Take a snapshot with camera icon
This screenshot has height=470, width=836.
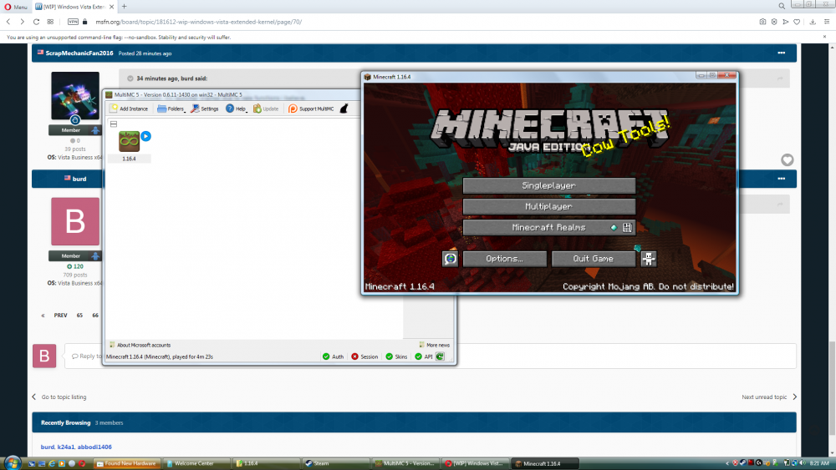pos(762,22)
